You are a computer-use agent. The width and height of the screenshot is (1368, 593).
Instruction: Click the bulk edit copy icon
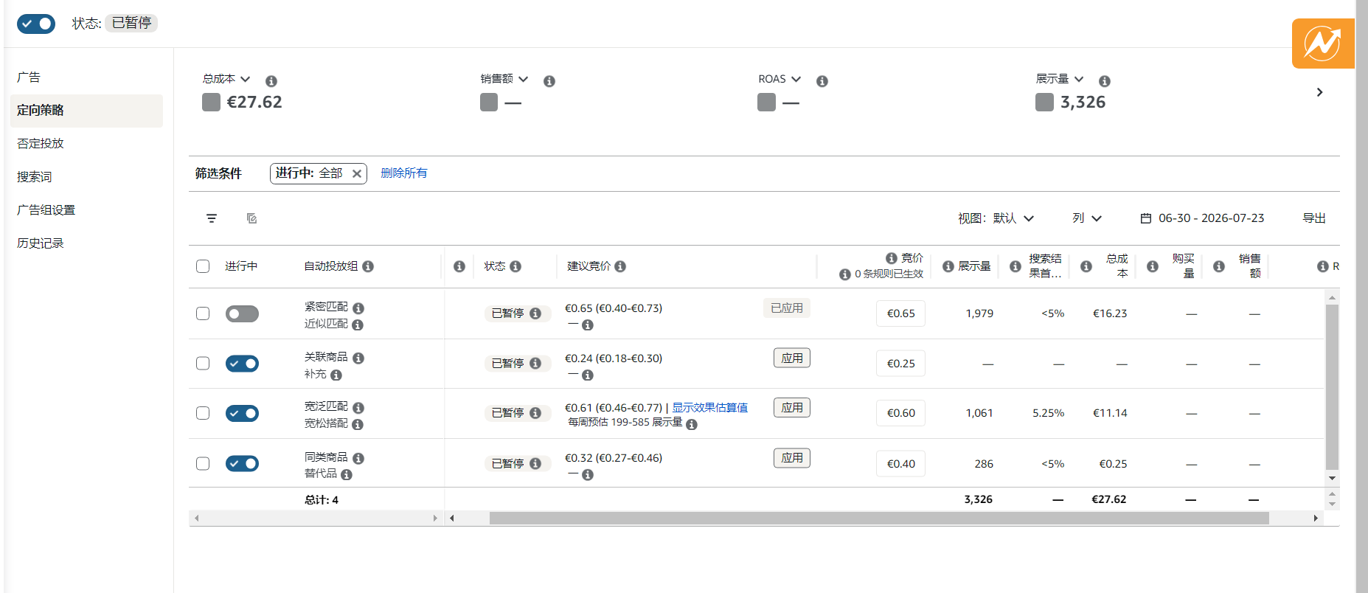click(251, 218)
